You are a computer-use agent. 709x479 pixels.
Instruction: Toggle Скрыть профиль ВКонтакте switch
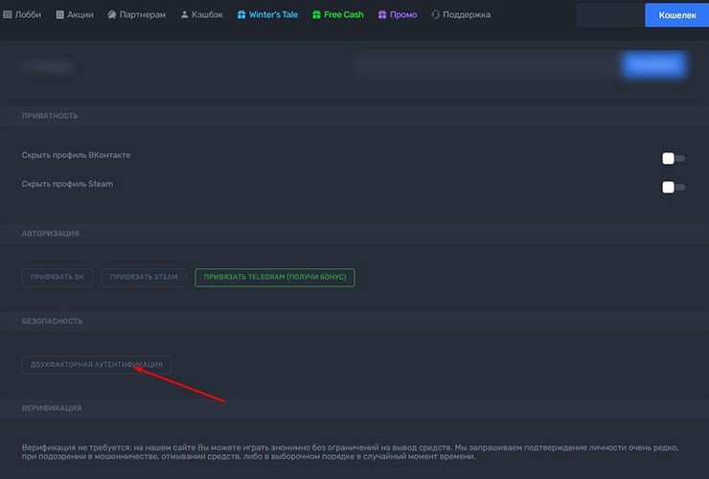673,158
